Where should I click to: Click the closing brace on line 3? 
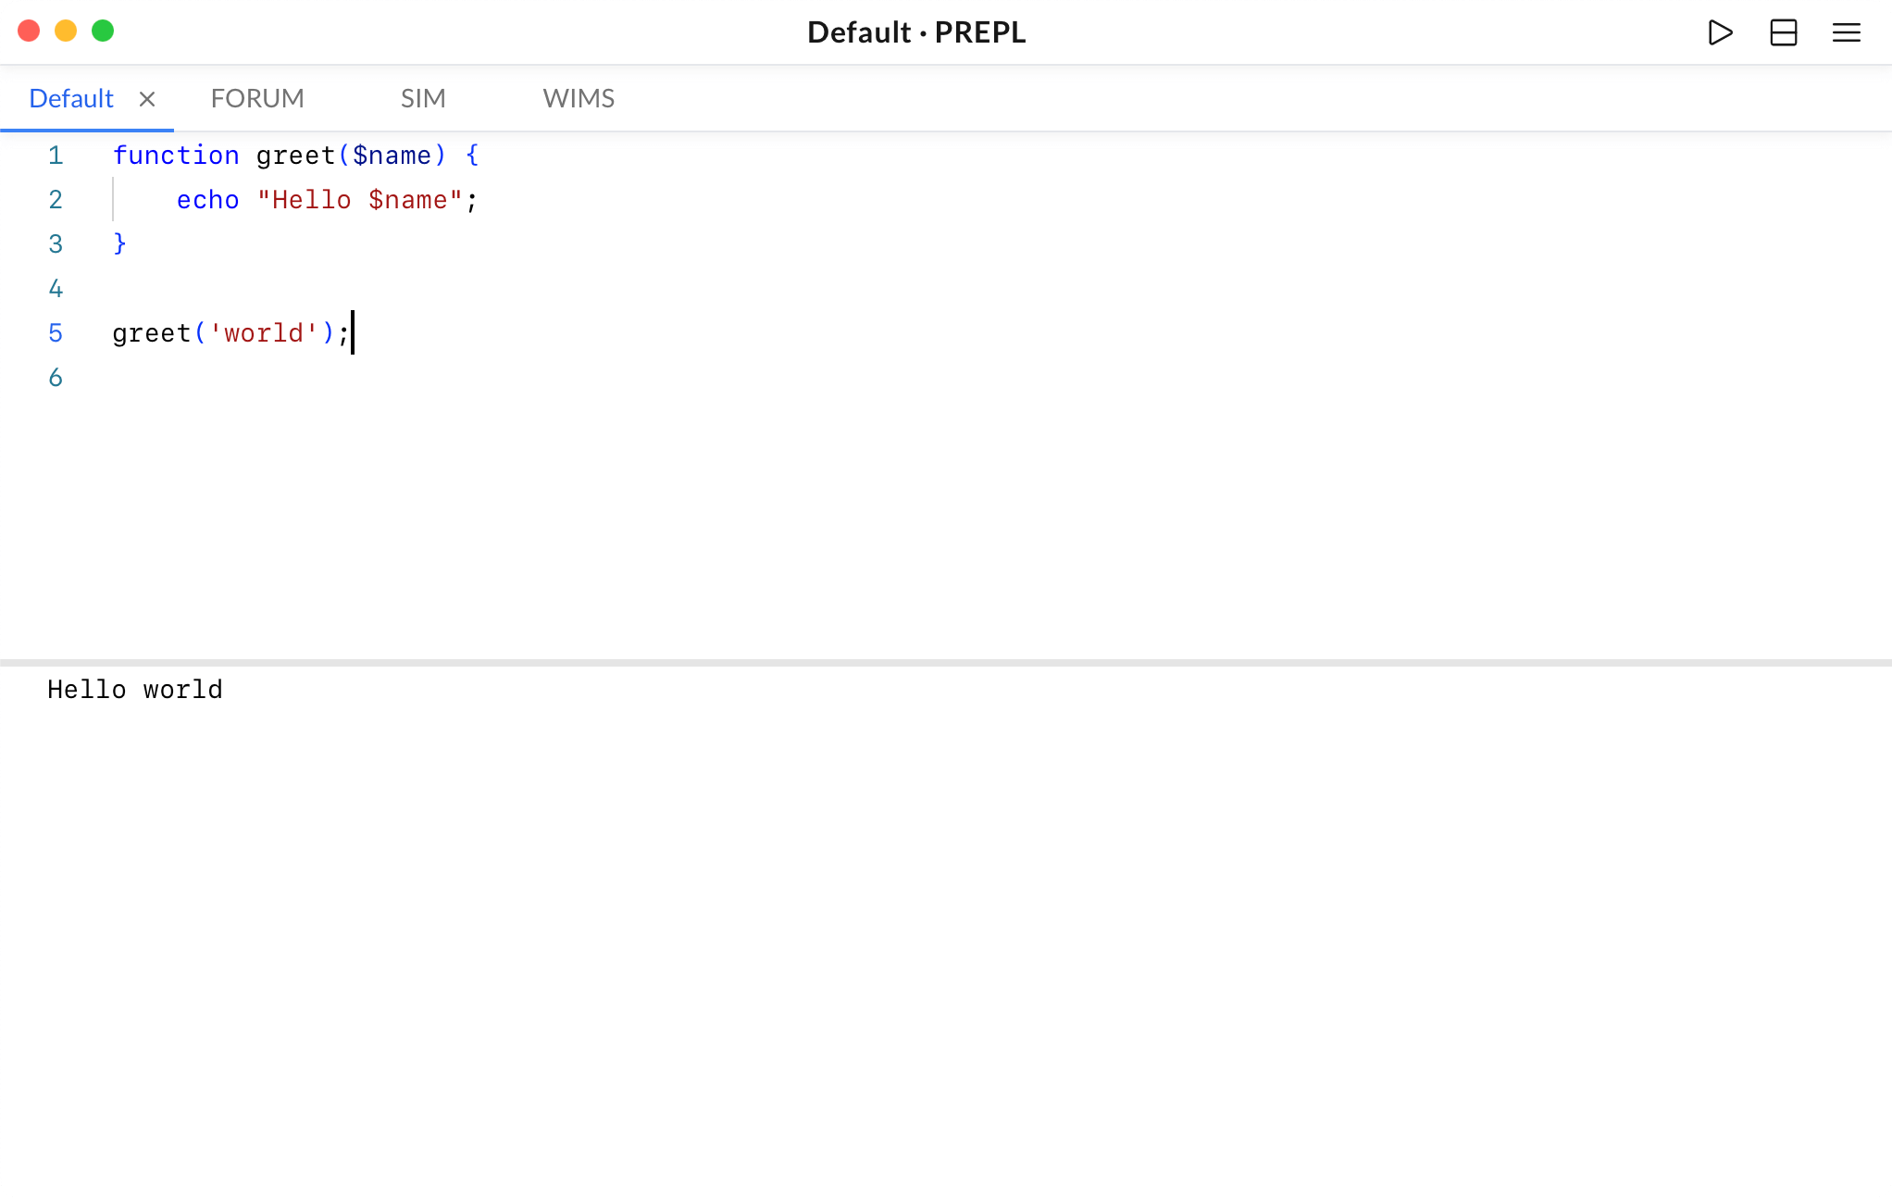click(119, 243)
